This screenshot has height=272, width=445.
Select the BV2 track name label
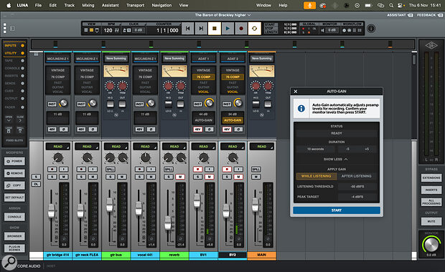pyautogui.click(x=233, y=255)
